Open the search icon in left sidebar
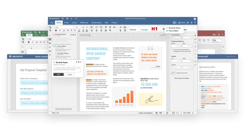The width and height of the screenshot is (245, 138). (x=50, y=36)
